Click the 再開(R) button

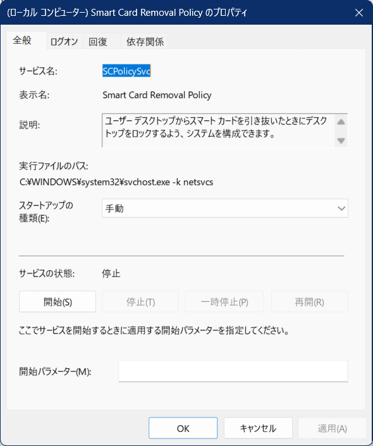pos(309,302)
